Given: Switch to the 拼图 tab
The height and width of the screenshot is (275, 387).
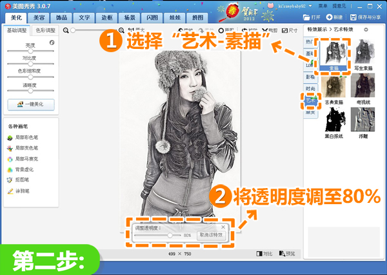Looking at the screenshot, I should pos(198,18).
